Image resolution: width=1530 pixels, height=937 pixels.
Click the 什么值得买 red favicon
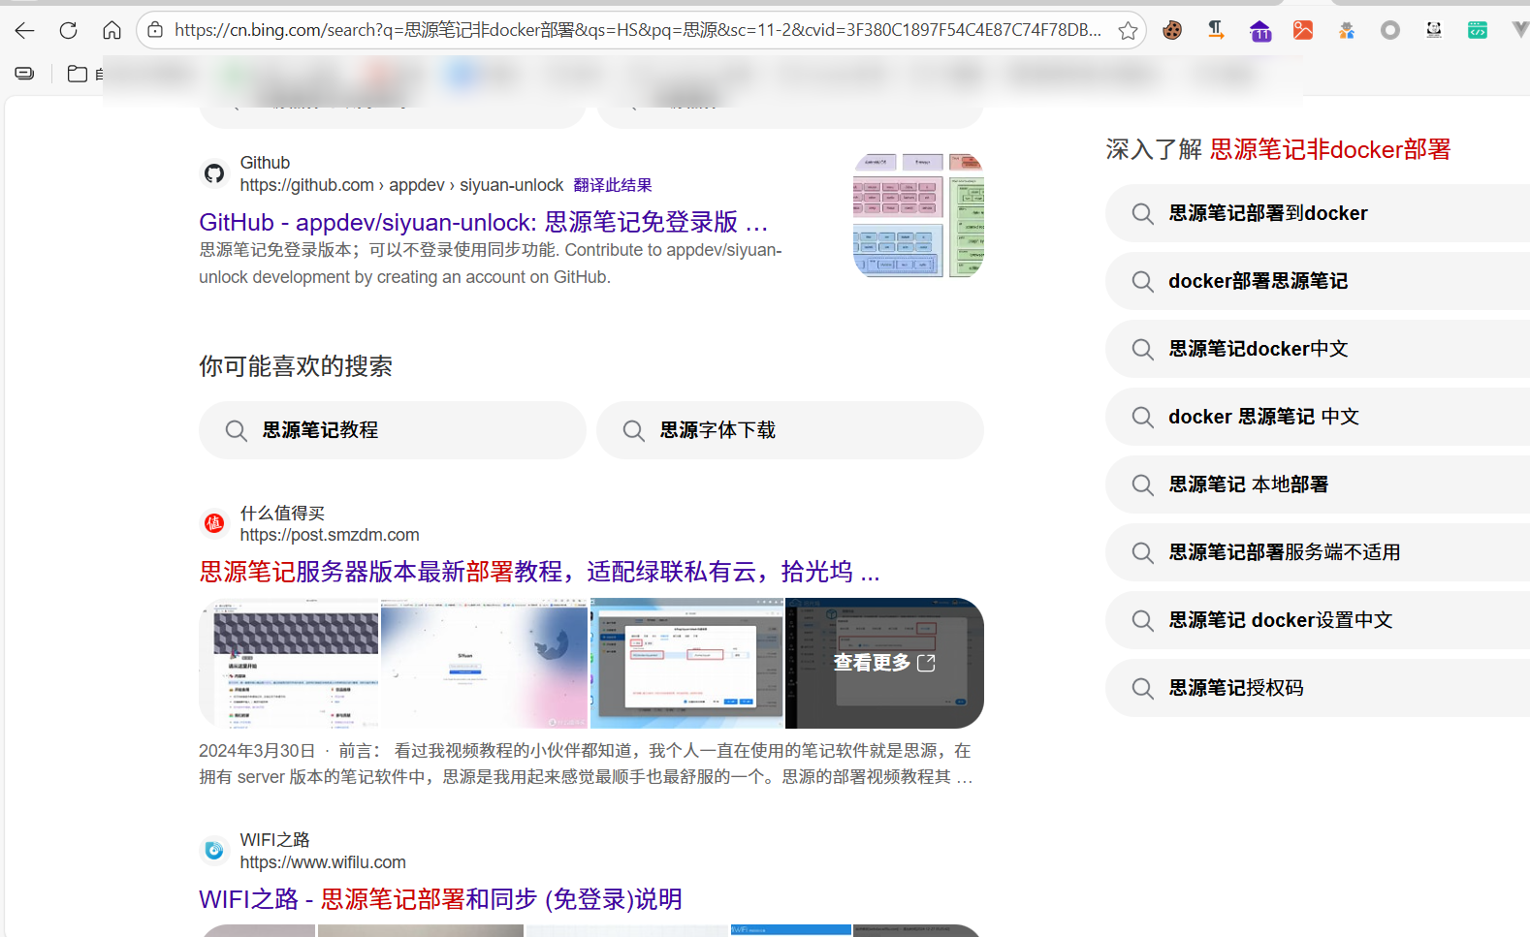(214, 523)
